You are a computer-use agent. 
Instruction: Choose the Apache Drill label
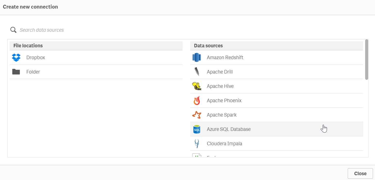[220, 72]
